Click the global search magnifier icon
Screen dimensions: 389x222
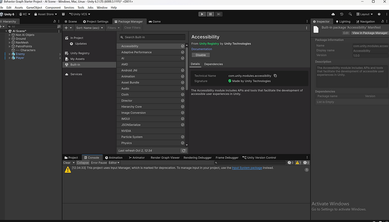pos(350,14)
